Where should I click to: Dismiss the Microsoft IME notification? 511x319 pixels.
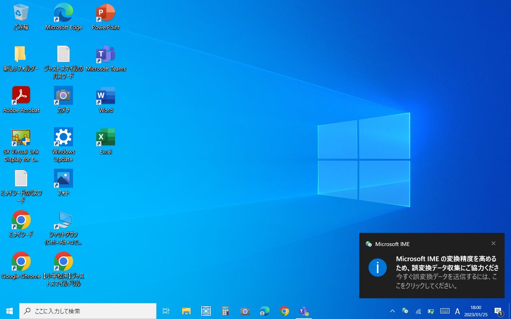coord(493,244)
